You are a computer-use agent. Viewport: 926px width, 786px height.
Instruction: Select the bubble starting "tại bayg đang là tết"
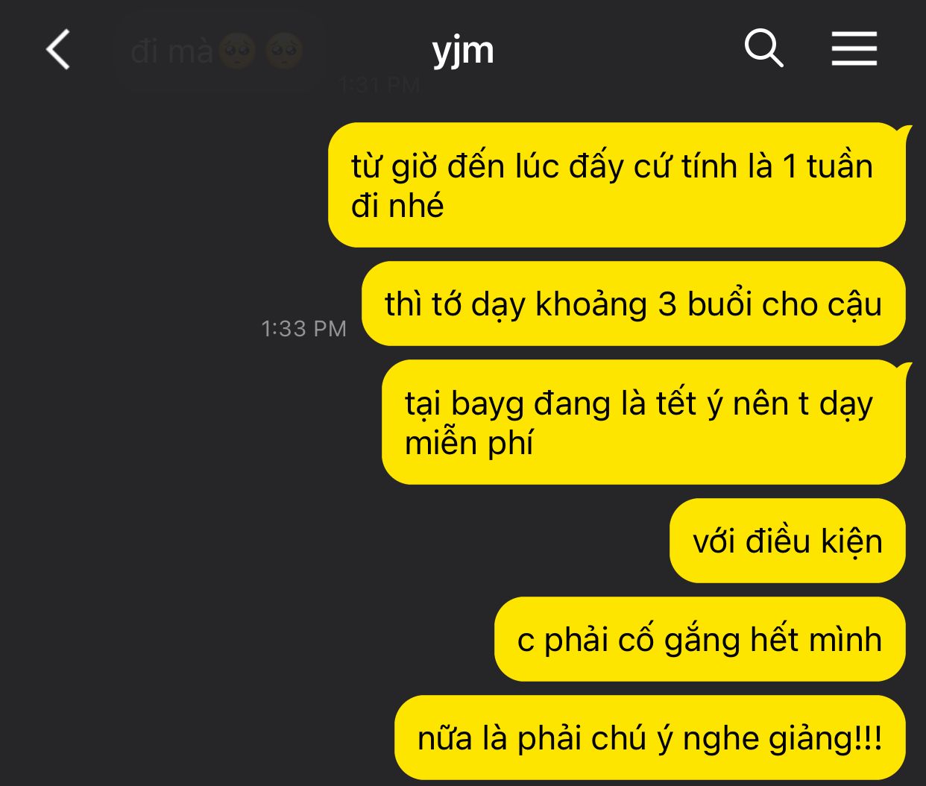pyautogui.click(x=643, y=422)
